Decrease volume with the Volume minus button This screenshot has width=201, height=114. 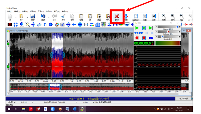(156, 27)
